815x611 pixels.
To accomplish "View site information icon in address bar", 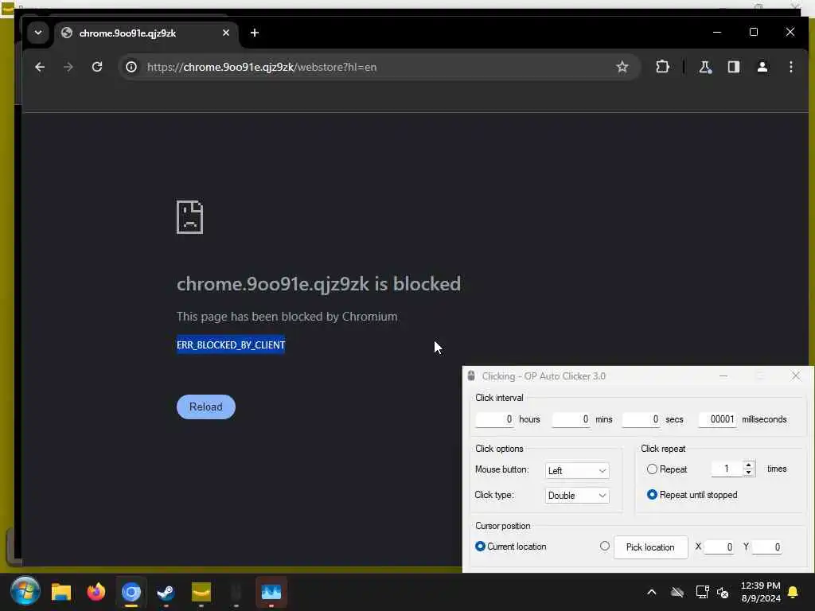I will pos(131,67).
